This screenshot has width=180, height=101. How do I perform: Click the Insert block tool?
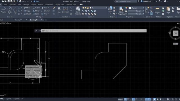pos(110,10)
